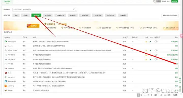Select the Docker应用 category tab
The image size is (183, 98).
click(x=60, y=15)
